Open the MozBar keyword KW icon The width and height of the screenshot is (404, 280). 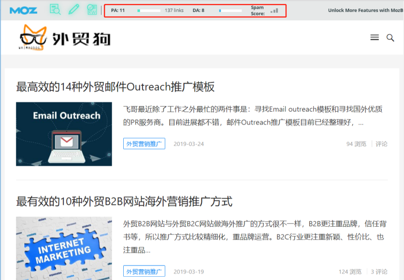click(92, 9)
